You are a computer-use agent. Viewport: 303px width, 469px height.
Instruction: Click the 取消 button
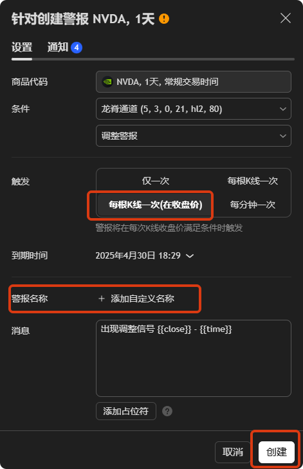tap(233, 452)
